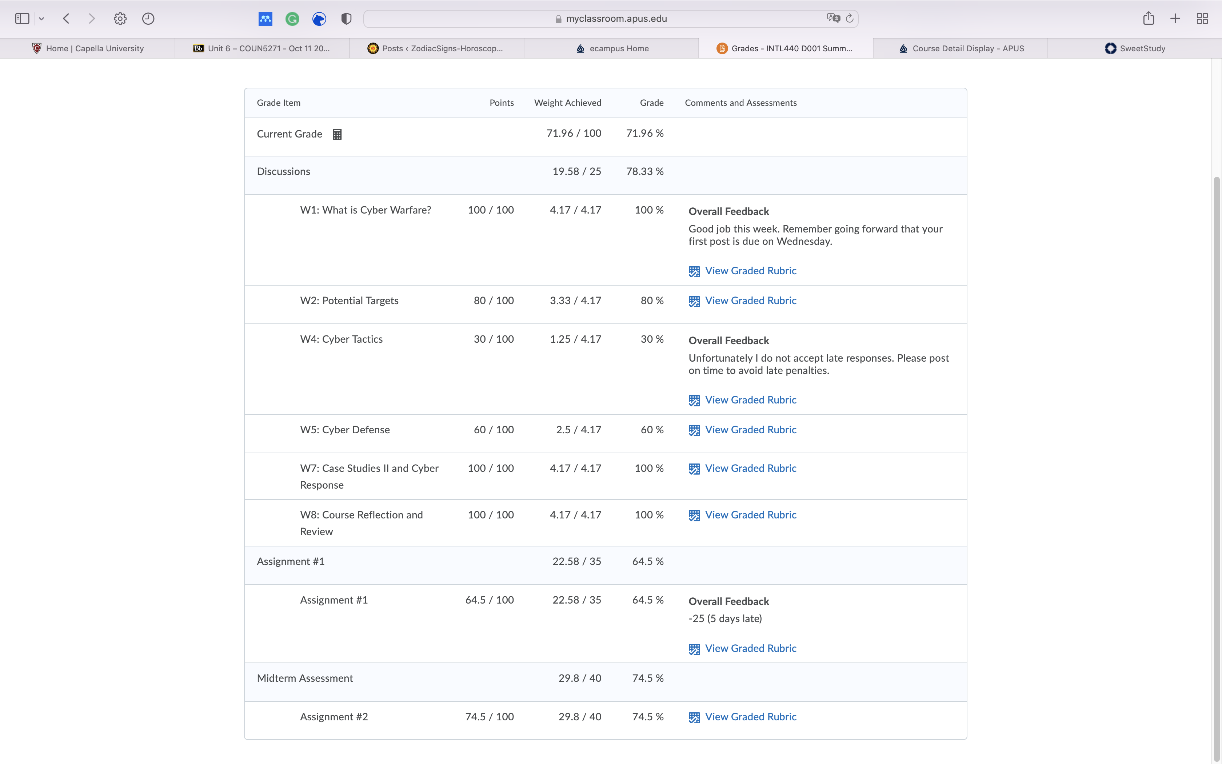Click the Weight Achieved column header
This screenshot has width=1222, height=764.
click(x=568, y=103)
